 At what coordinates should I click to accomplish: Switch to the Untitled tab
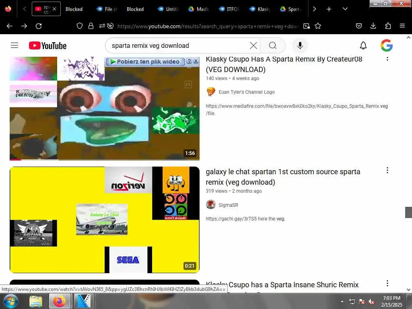click(x=169, y=9)
